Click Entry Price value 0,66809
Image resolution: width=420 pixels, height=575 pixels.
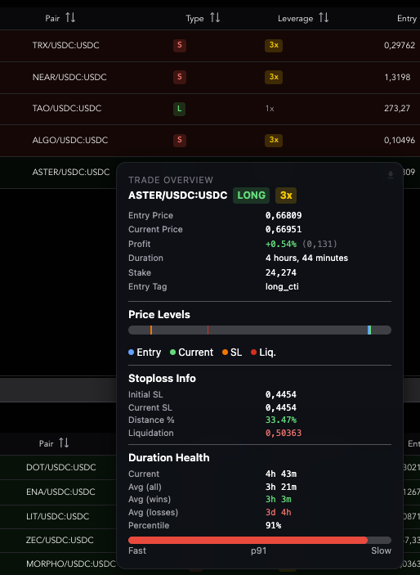[x=284, y=215]
